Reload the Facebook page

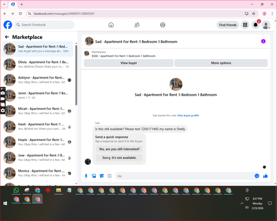[x=20, y=14]
